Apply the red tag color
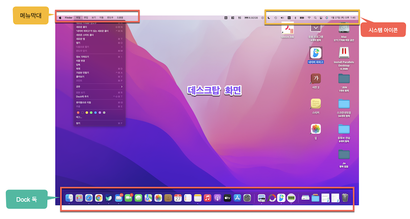The image size is (410, 219). (78, 113)
